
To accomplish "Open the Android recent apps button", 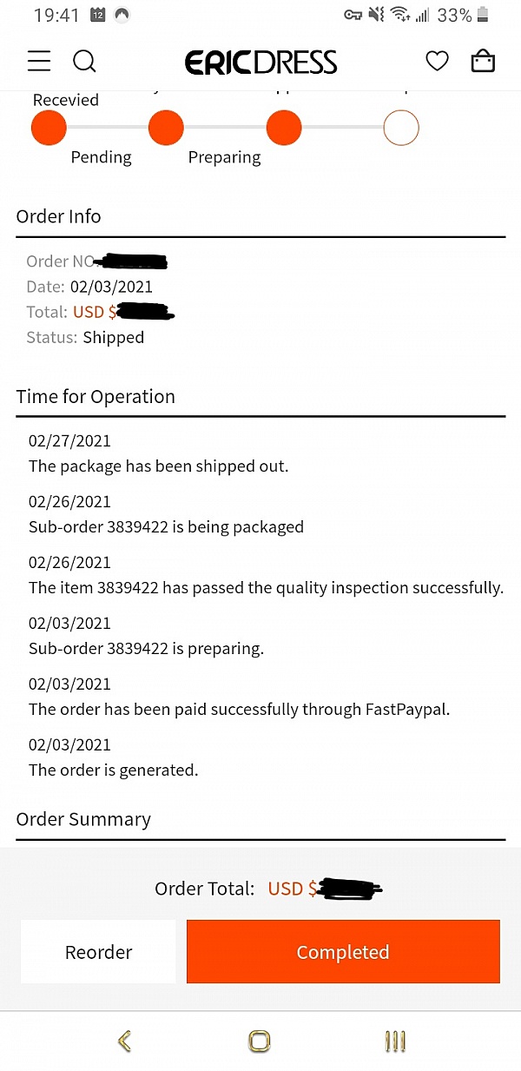I will point(395,1041).
